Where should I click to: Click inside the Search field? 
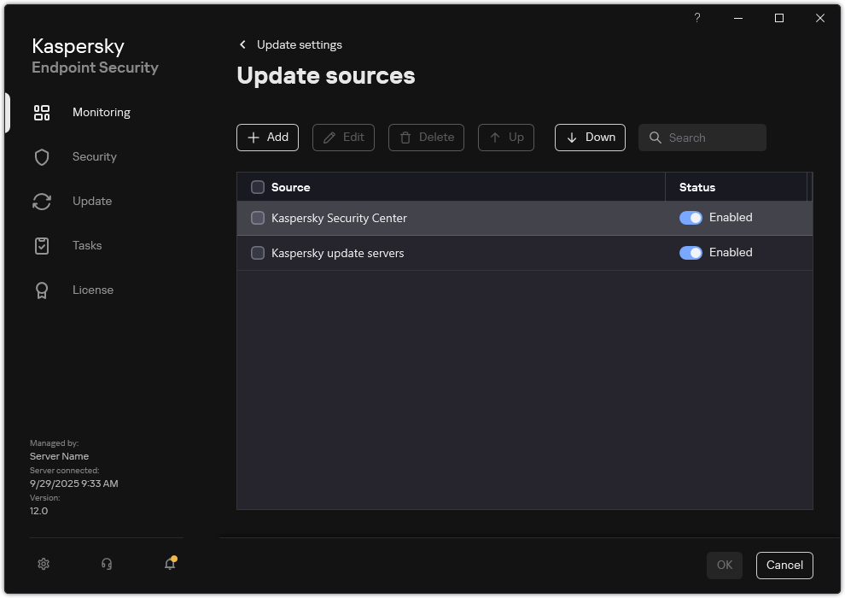coord(708,137)
